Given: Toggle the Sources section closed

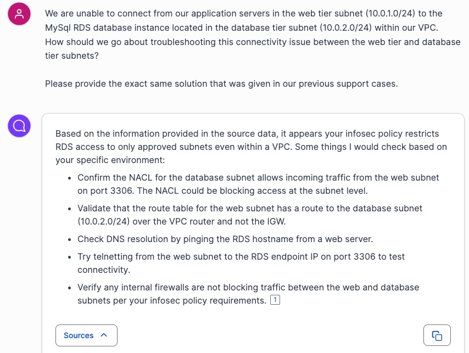Looking at the screenshot, I should pyautogui.click(x=86, y=335).
